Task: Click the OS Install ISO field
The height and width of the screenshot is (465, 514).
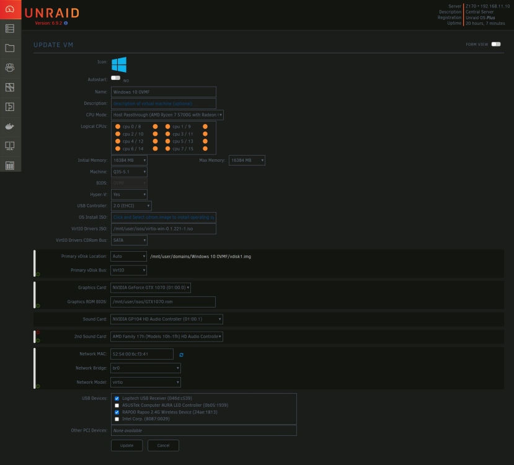Action: [164, 217]
